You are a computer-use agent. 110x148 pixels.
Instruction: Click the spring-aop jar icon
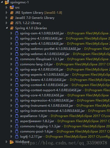click(x=17, y=69)
